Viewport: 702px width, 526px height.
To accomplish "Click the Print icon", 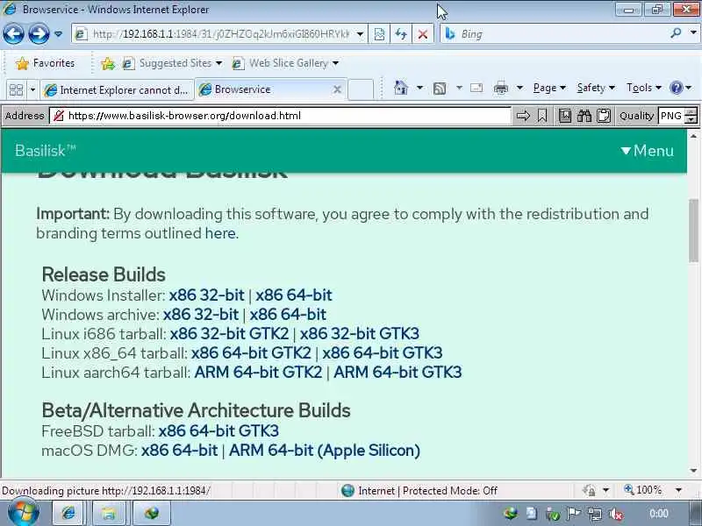I will 500,89.
